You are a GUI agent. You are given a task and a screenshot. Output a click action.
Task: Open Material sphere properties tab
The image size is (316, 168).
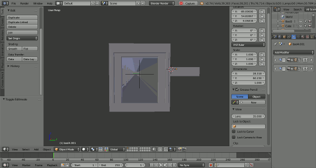coord(303,37)
